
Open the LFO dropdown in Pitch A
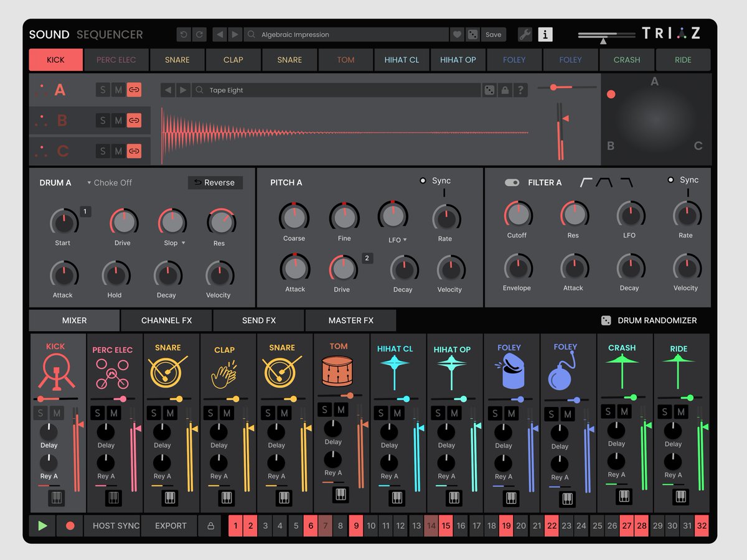click(x=405, y=240)
